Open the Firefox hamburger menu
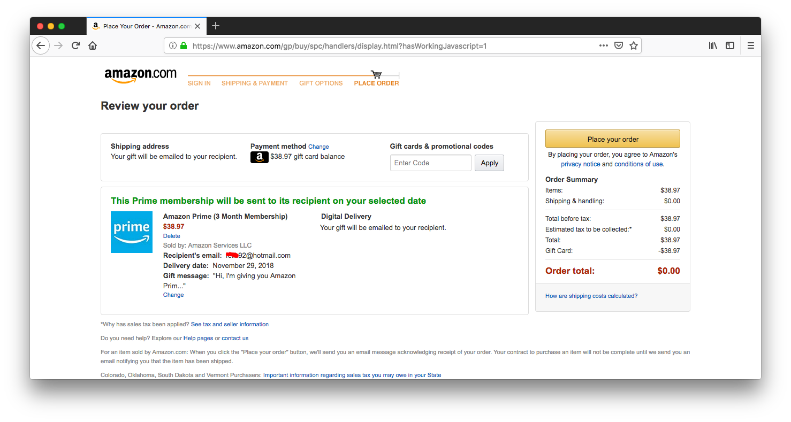The width and height of the screenshot is (791, 422). click(x=751, y=45)
